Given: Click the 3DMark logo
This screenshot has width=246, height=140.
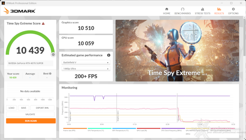Looking at the screenshot, I should tap(19, 11).
